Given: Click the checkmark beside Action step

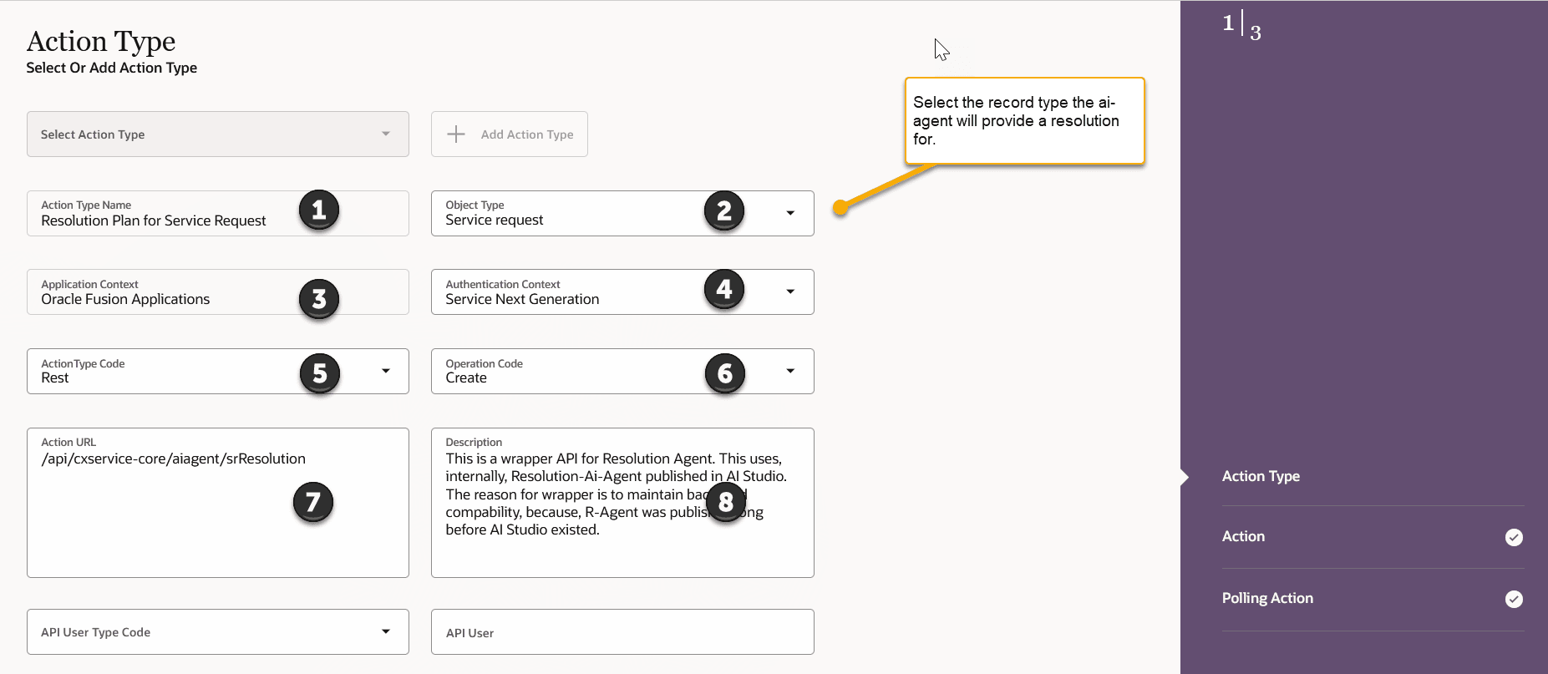Looking at the screenshot, I should coord(1514,537).
